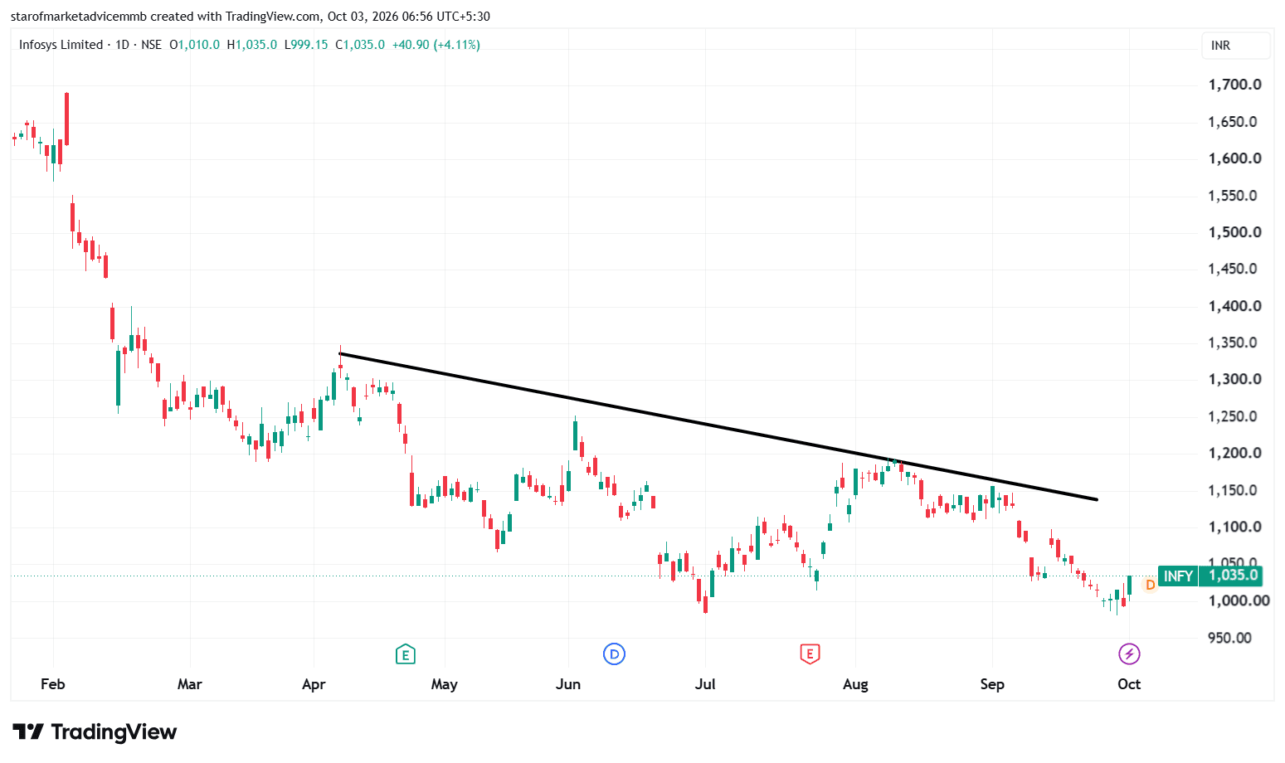The height and width of the screenshot is (763, 1285).
Task: Click the NSE exchange label
Action: pos(151,45)
